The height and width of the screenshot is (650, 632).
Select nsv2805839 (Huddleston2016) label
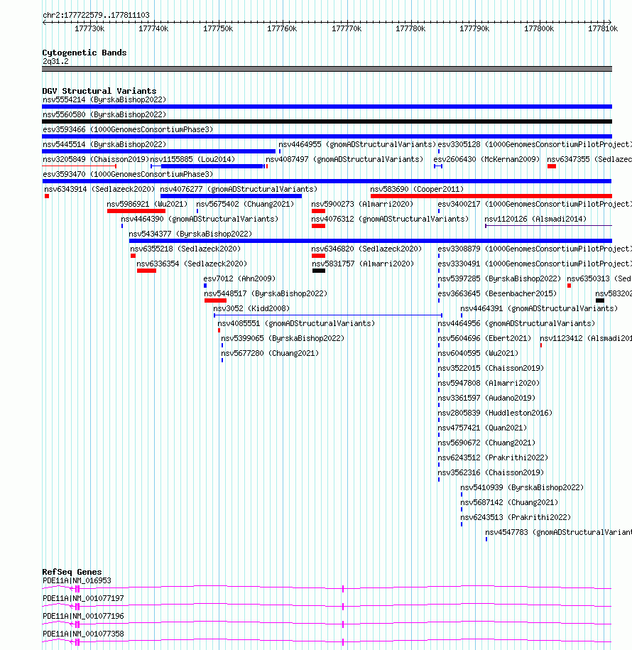click(x=495, y=413)
